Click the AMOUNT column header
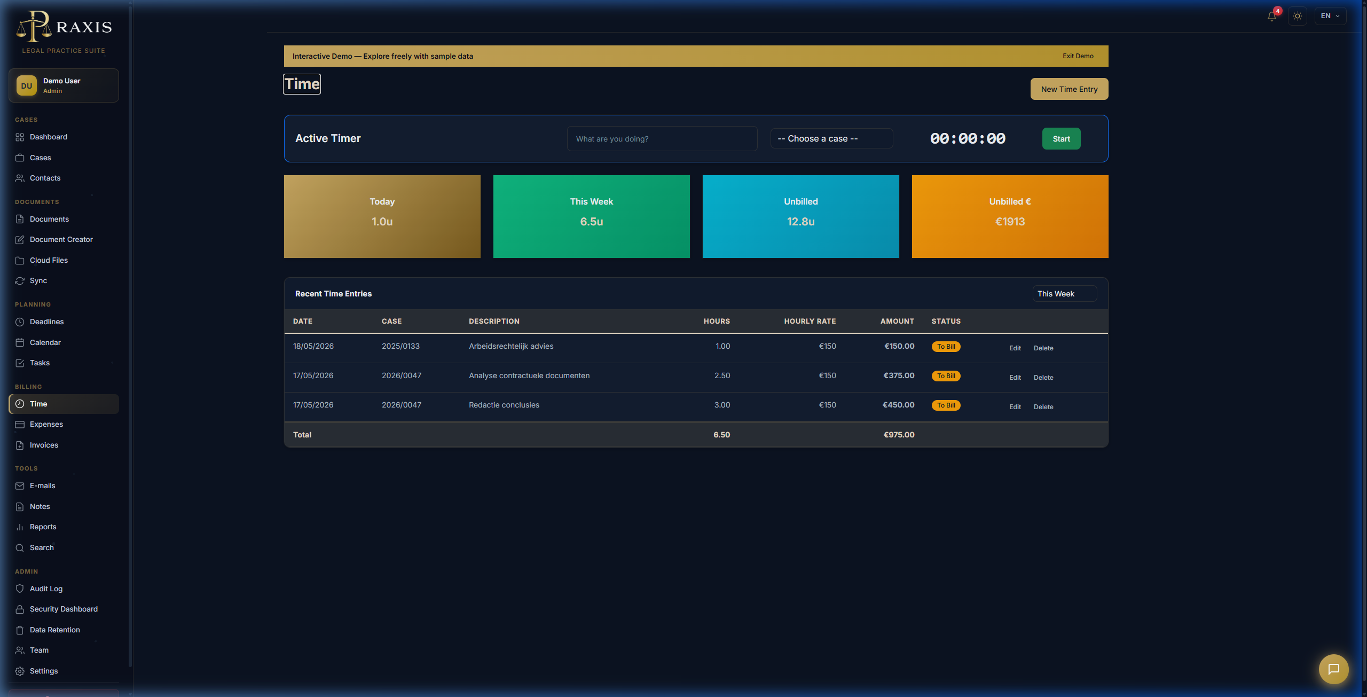Screen dimensions: 1367x697 (x=897, y=322)
